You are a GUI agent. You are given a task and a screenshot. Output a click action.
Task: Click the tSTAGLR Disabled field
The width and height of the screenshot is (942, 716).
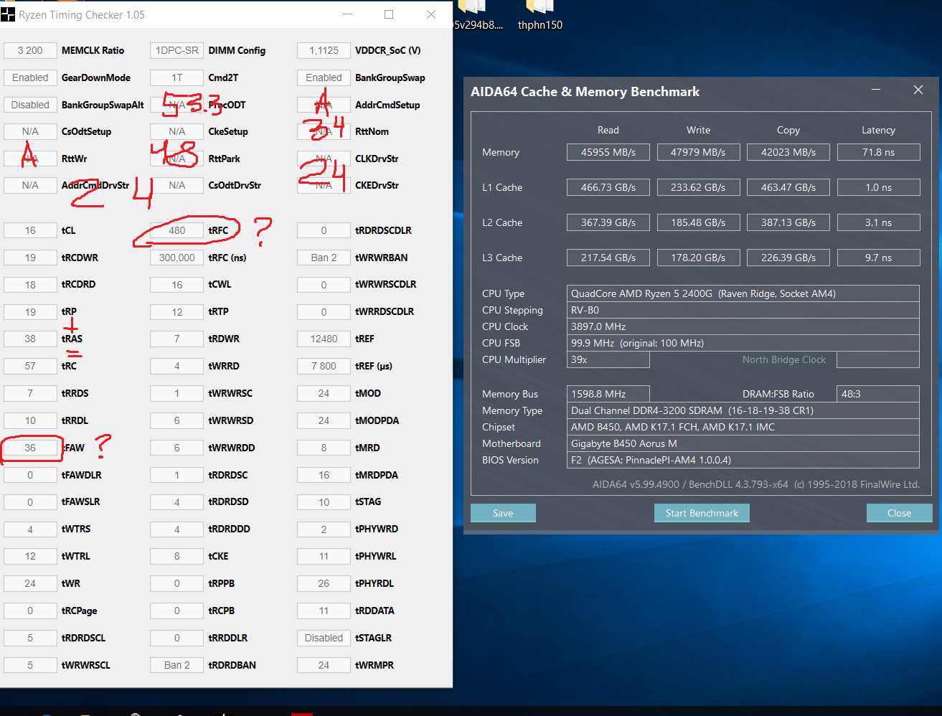pyautogui.click(x=324, y=638)
